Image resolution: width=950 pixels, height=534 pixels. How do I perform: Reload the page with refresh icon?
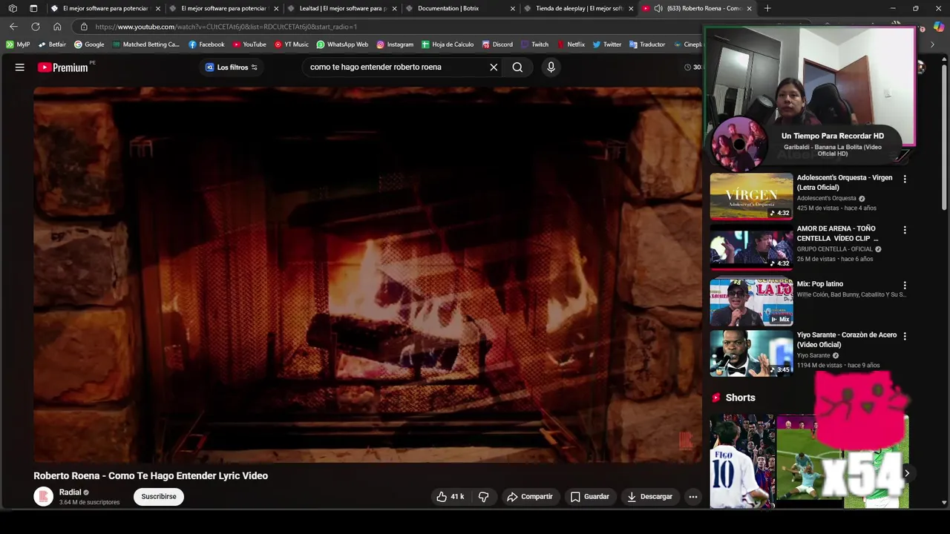[x=35, y=27]
